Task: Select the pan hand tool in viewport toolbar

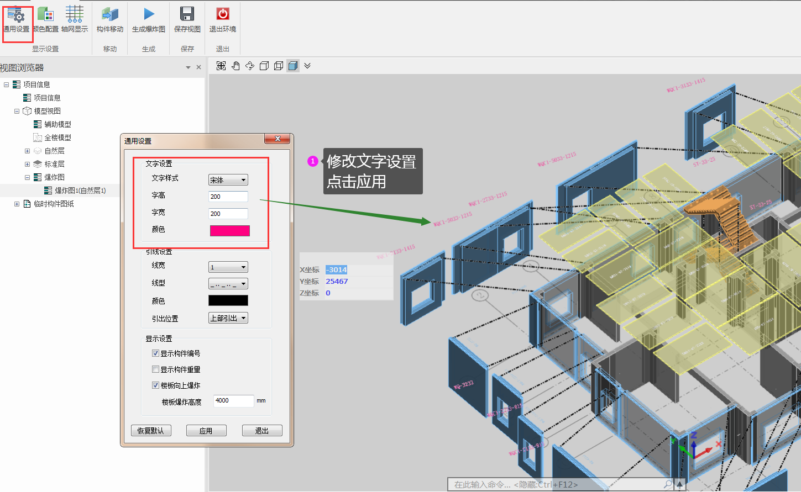Action: (x=235, y=66)
